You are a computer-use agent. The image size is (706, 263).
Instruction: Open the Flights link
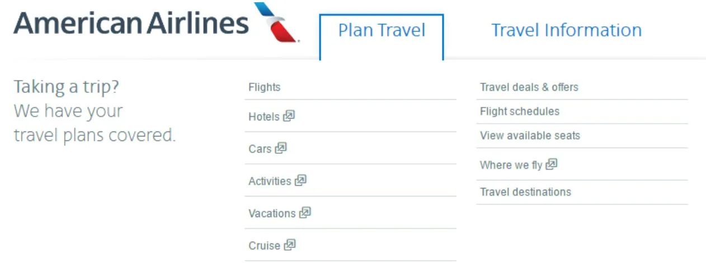click(265, 87)
